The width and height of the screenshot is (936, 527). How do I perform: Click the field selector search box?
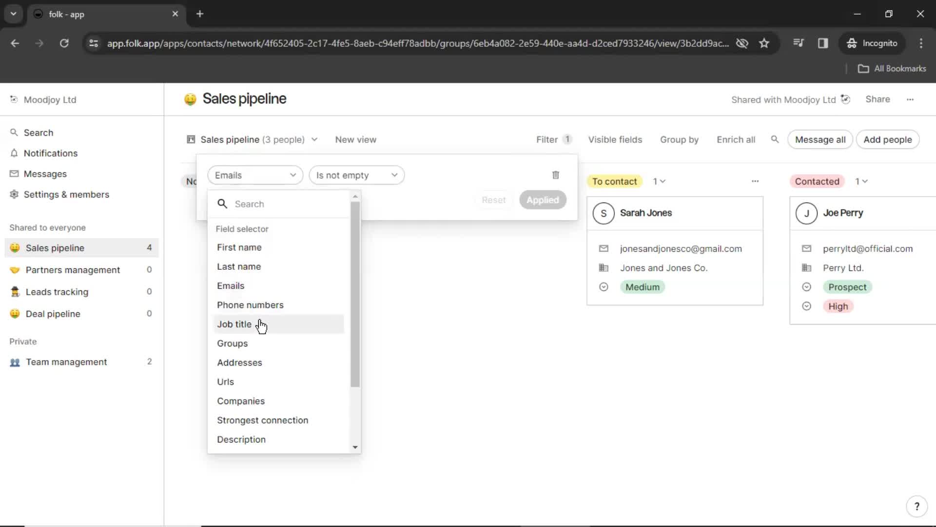tap(279, 204)
